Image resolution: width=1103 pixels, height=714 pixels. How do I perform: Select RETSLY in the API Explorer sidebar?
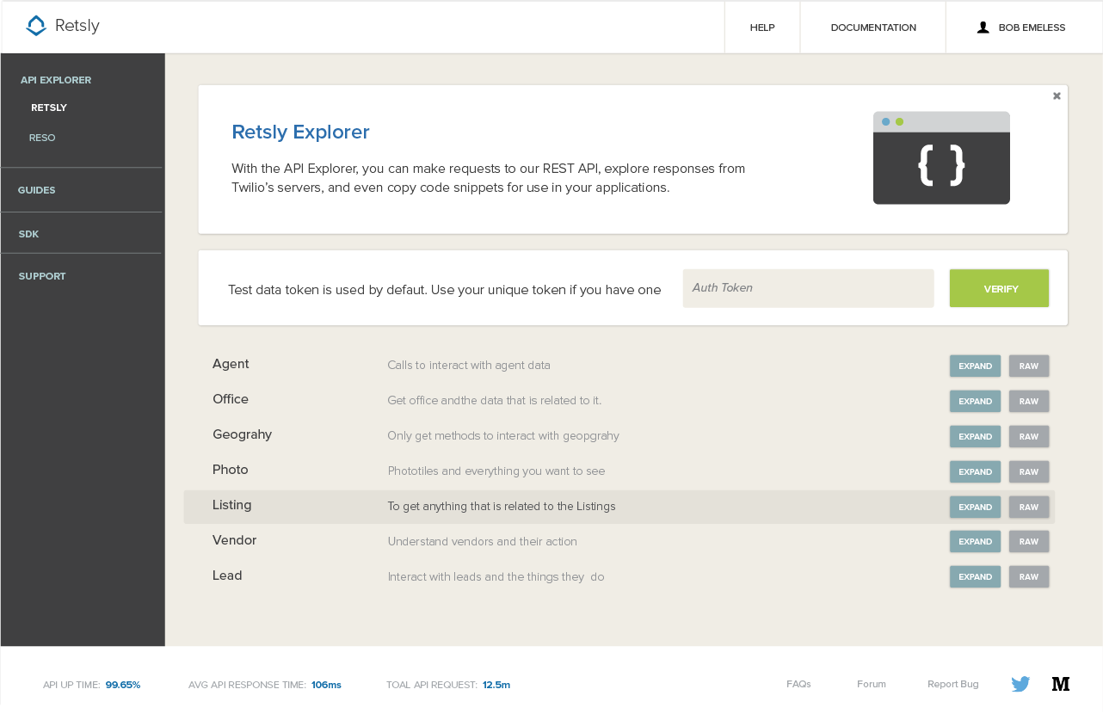[x=48, y=108]
